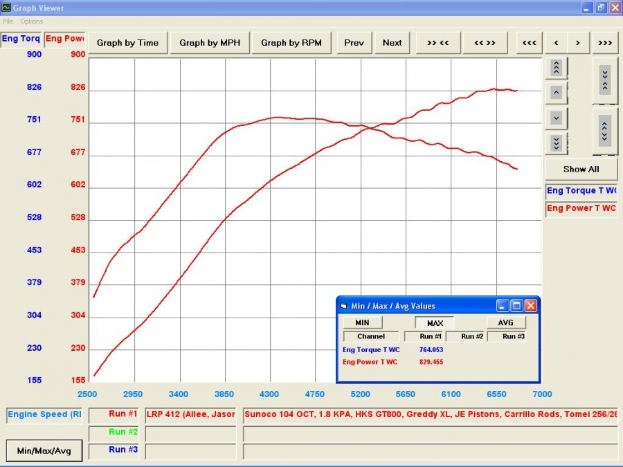
Task: Open the File menu
Action: point(8,21)
